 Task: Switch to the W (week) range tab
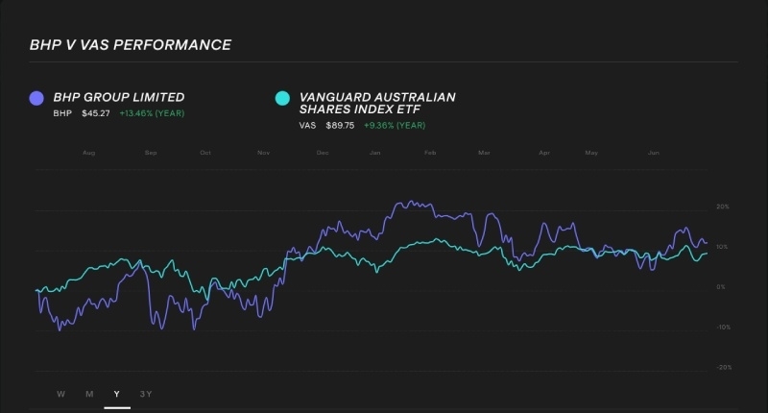point(60,394)
